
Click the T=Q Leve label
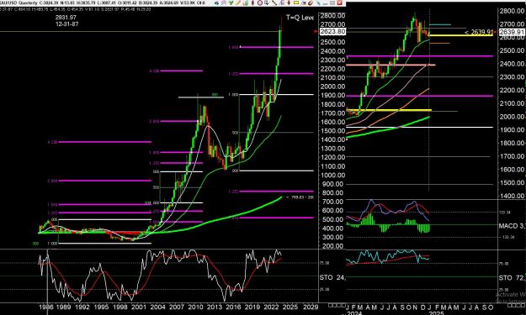coord(300,18)
